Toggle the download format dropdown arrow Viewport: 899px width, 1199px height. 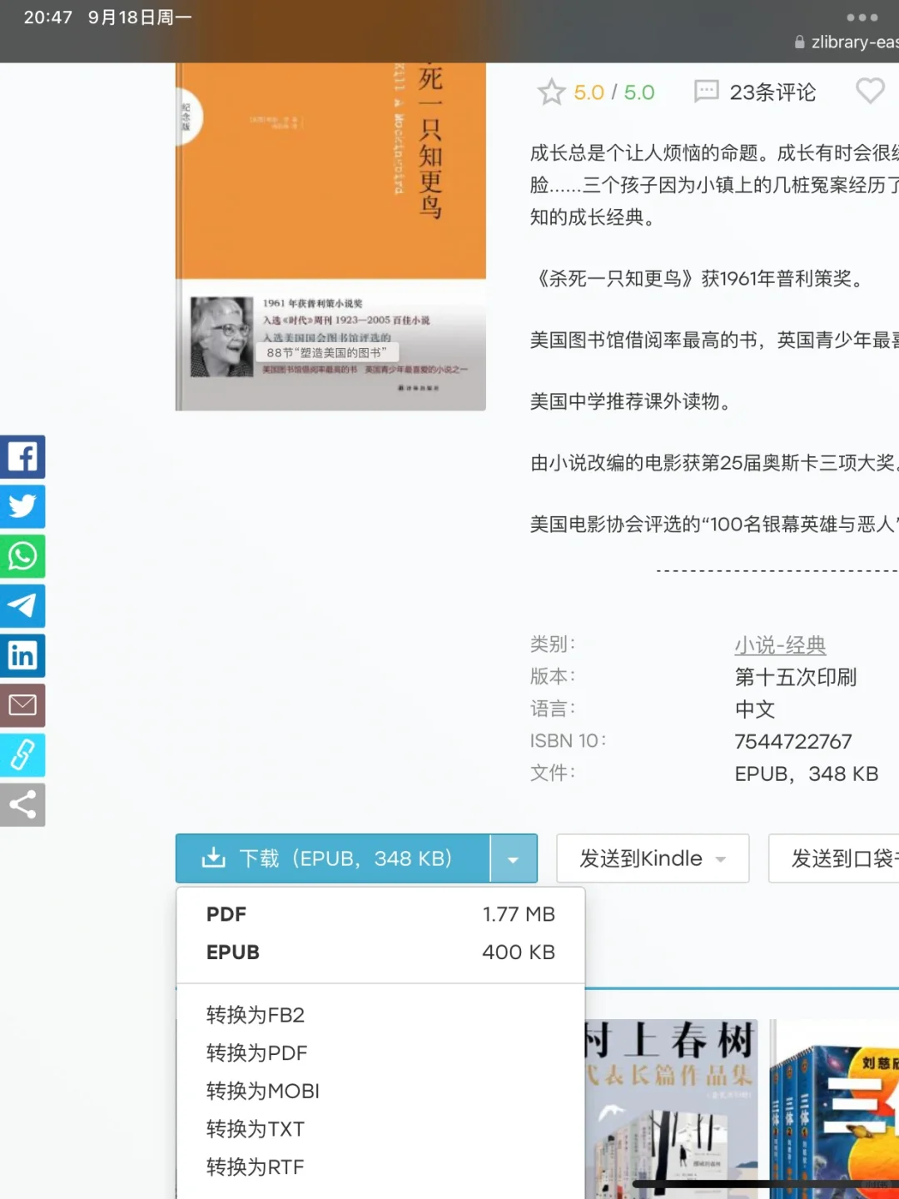click(514, 858)
